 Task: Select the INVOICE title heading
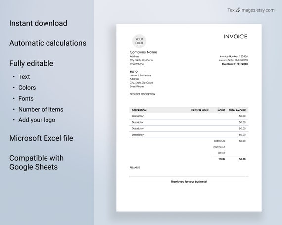235,37
